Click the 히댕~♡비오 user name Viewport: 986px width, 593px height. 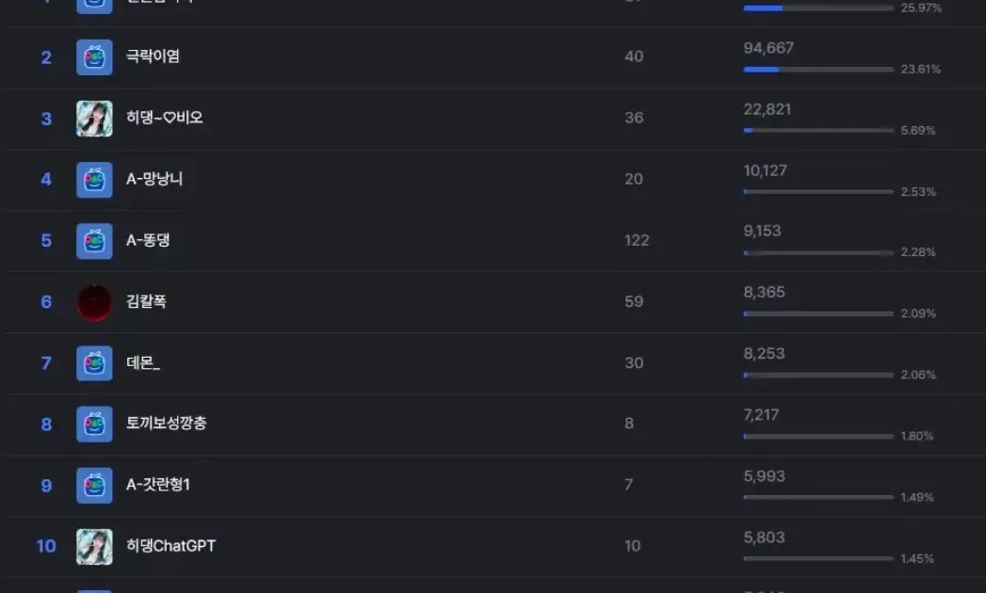click(165, 118)
